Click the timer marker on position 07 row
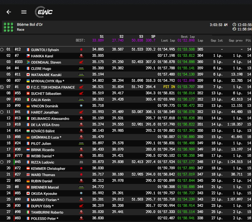The image size is (252, 222). tap(2, 87)
